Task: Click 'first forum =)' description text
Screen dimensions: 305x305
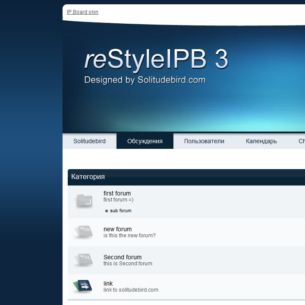Action: pos(119,200)
